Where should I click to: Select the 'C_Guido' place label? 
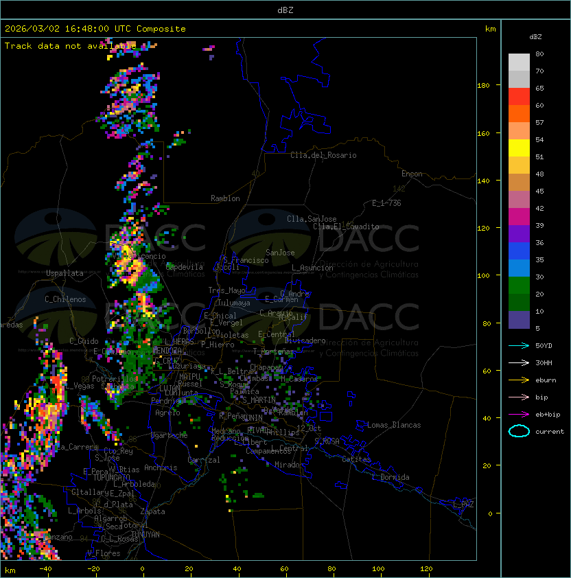click(x=84, y=341)
